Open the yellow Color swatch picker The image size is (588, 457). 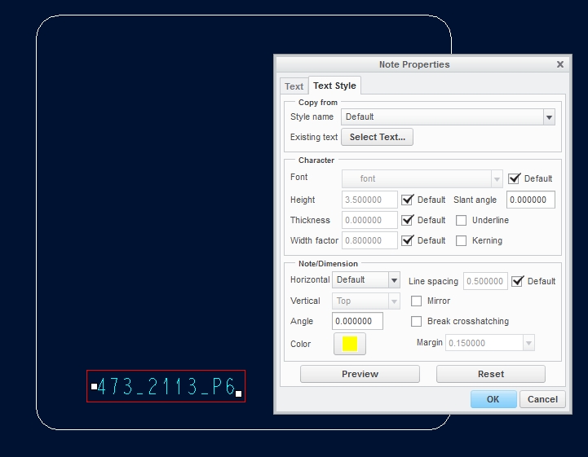[350, 344]
